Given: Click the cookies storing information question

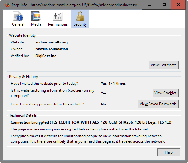Looking at the screenshot, I should 53,93.
